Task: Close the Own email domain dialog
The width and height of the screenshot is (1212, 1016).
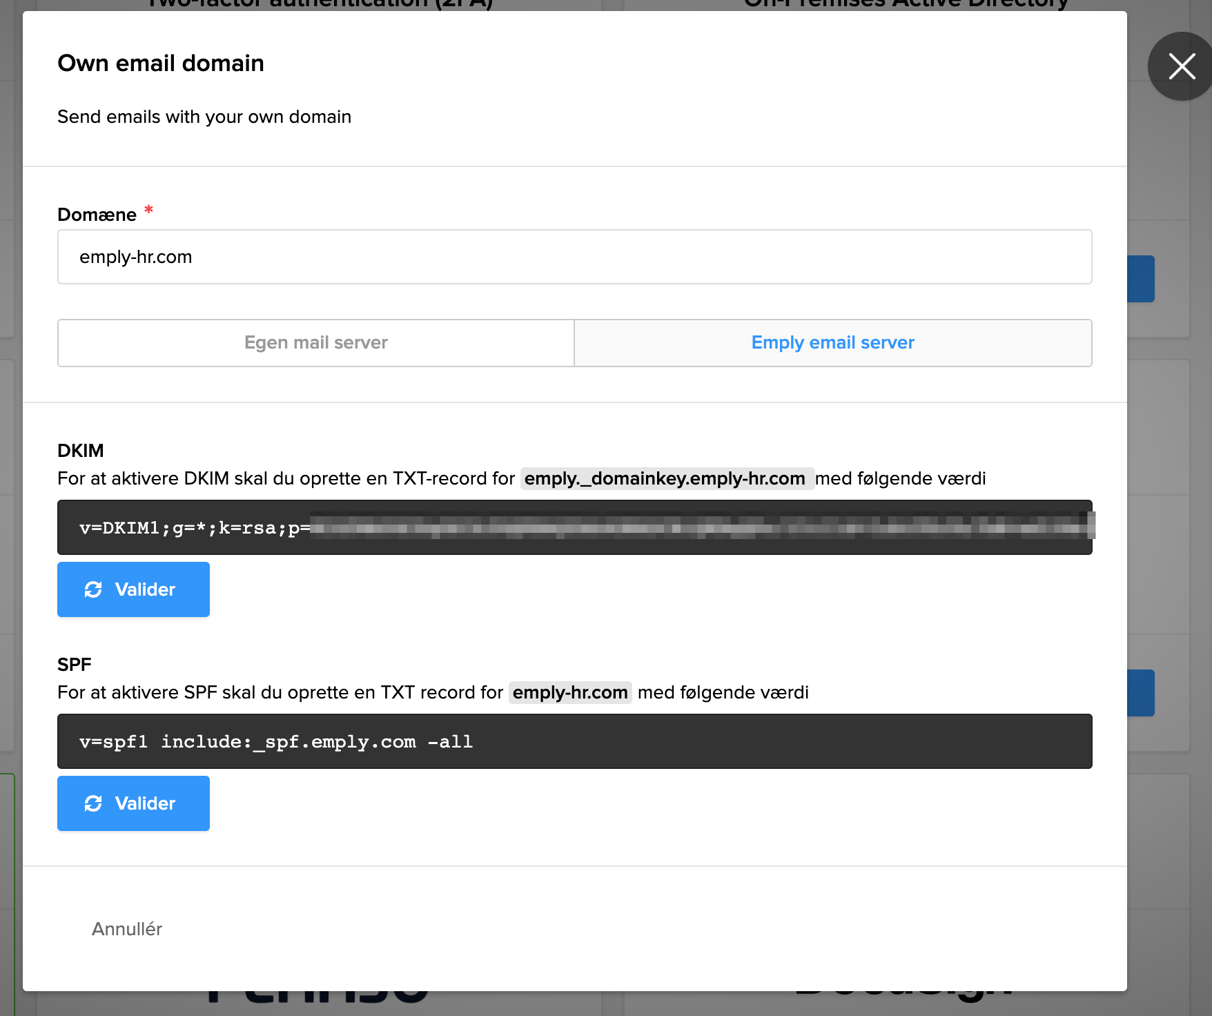Action: coord(1181,67)
